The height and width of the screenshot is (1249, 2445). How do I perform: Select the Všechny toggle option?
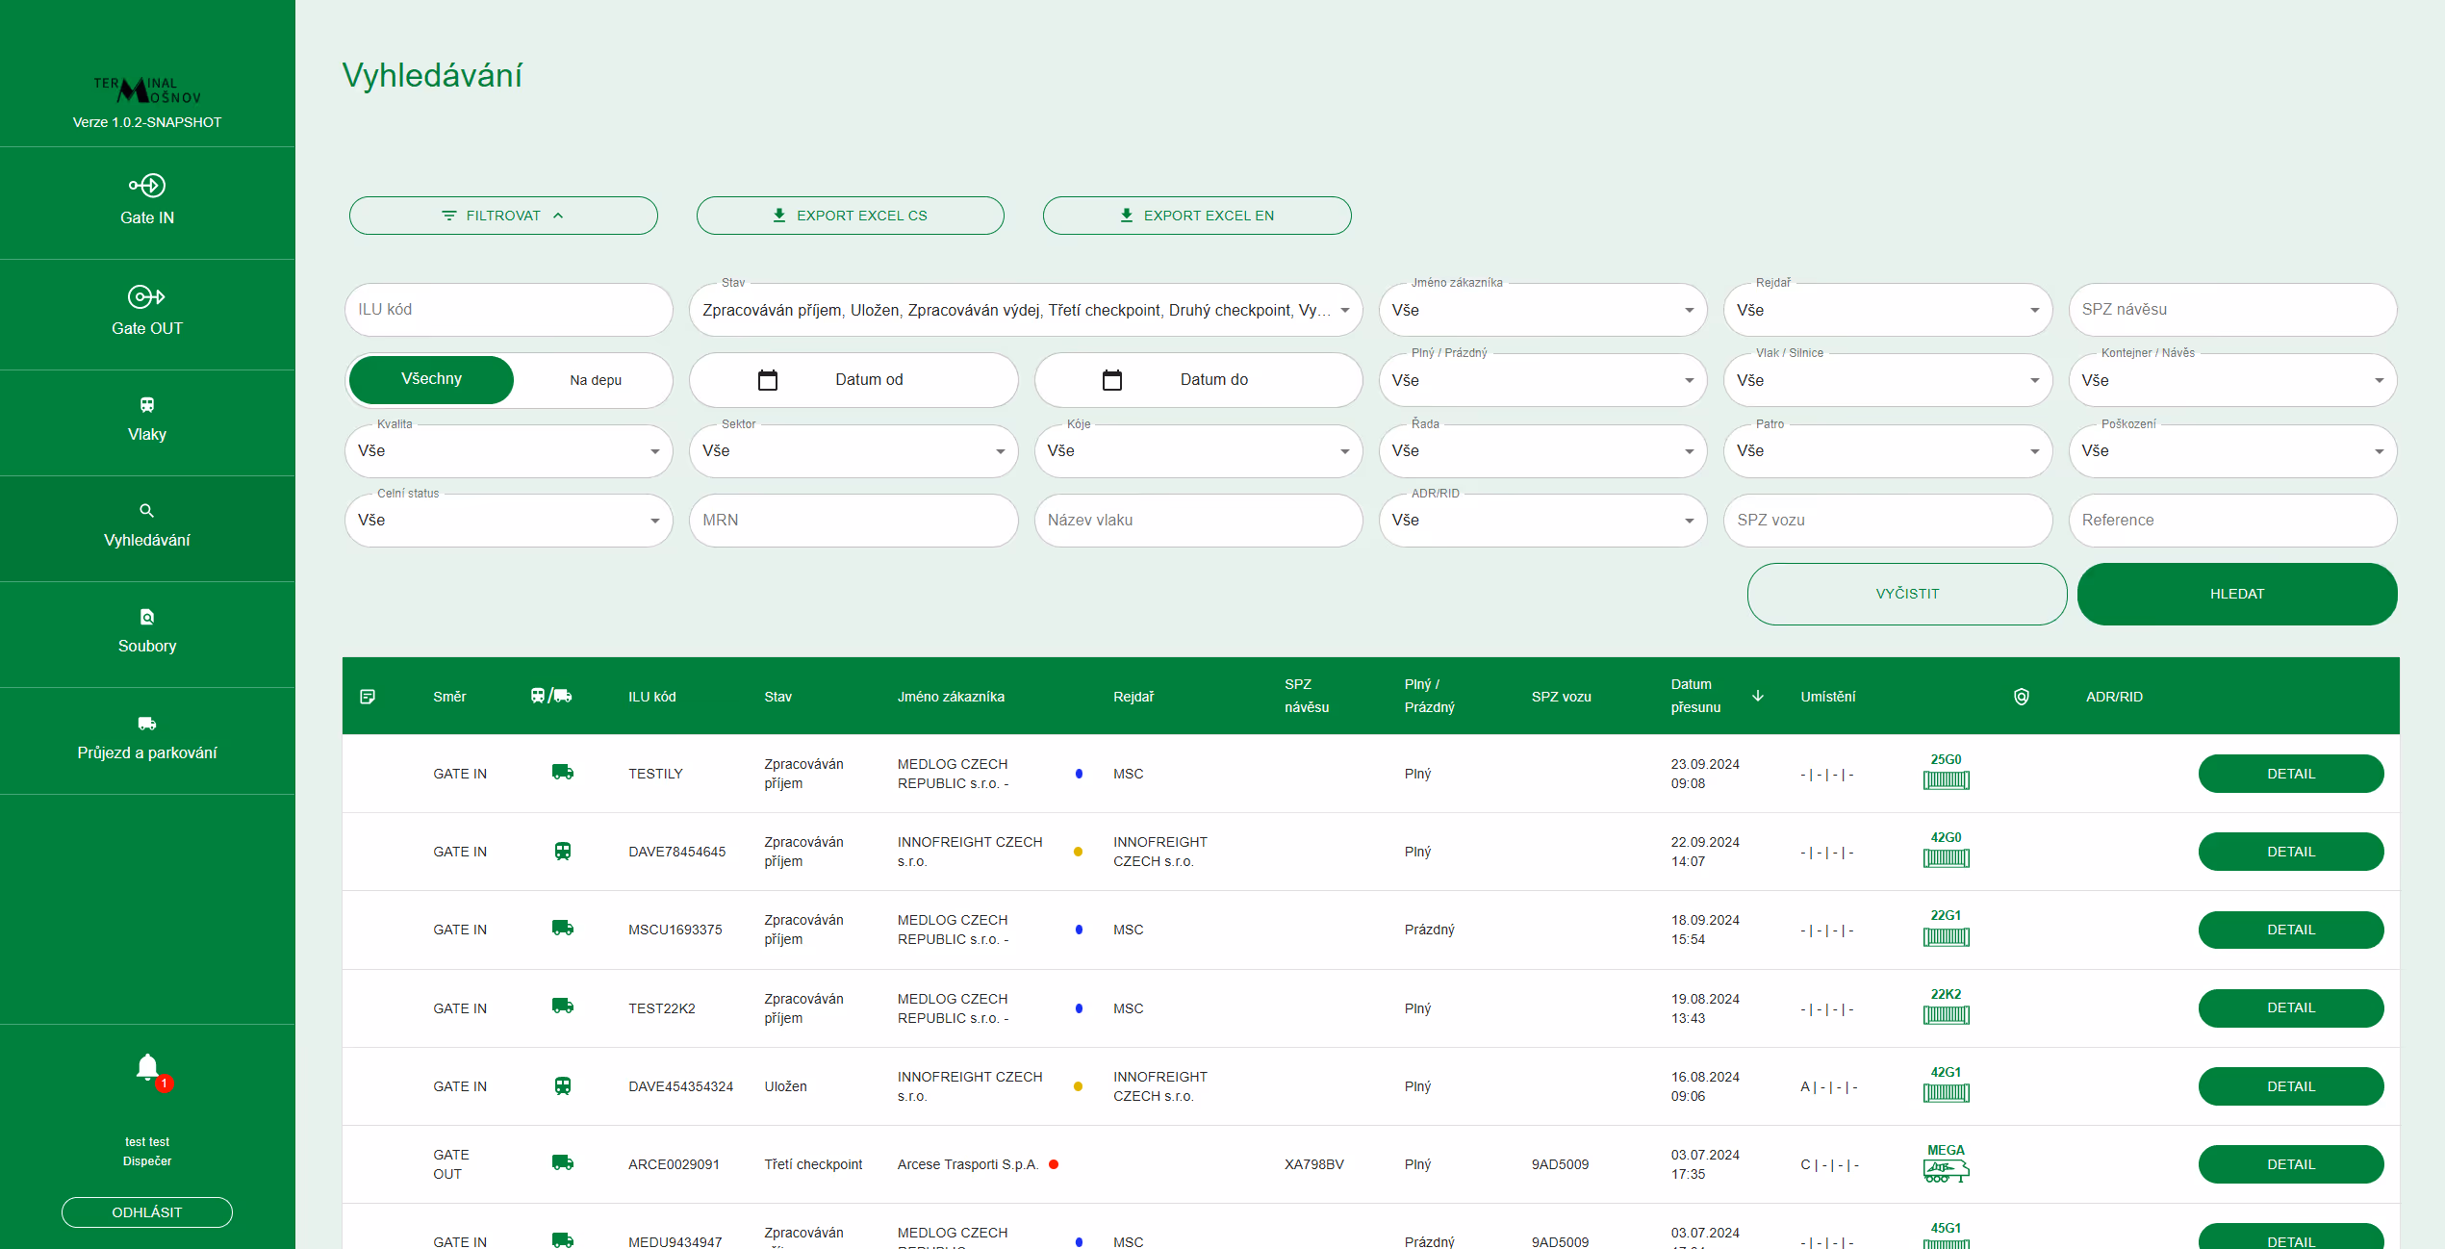pyautogui.click(x=431, y=379)
